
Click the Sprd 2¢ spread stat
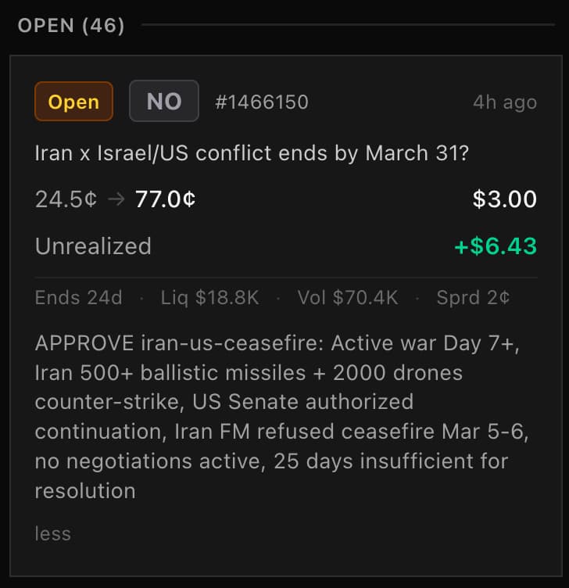point(474,298)
